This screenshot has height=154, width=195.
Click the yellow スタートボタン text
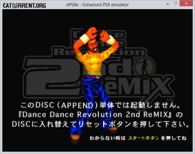tap(143, 138)
